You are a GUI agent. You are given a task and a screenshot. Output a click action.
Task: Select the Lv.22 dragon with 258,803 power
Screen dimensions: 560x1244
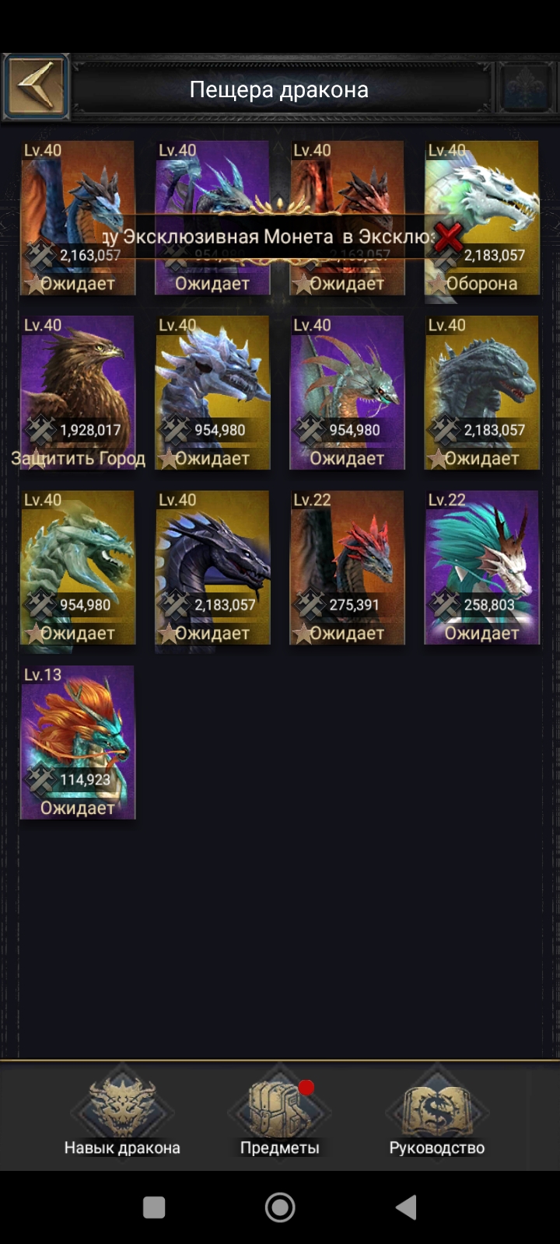pos(481,568)
